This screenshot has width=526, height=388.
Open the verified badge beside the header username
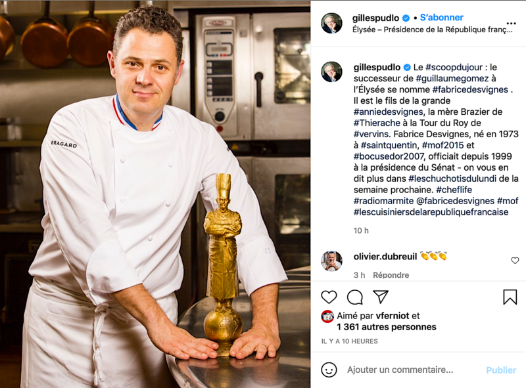click(406, 18)
